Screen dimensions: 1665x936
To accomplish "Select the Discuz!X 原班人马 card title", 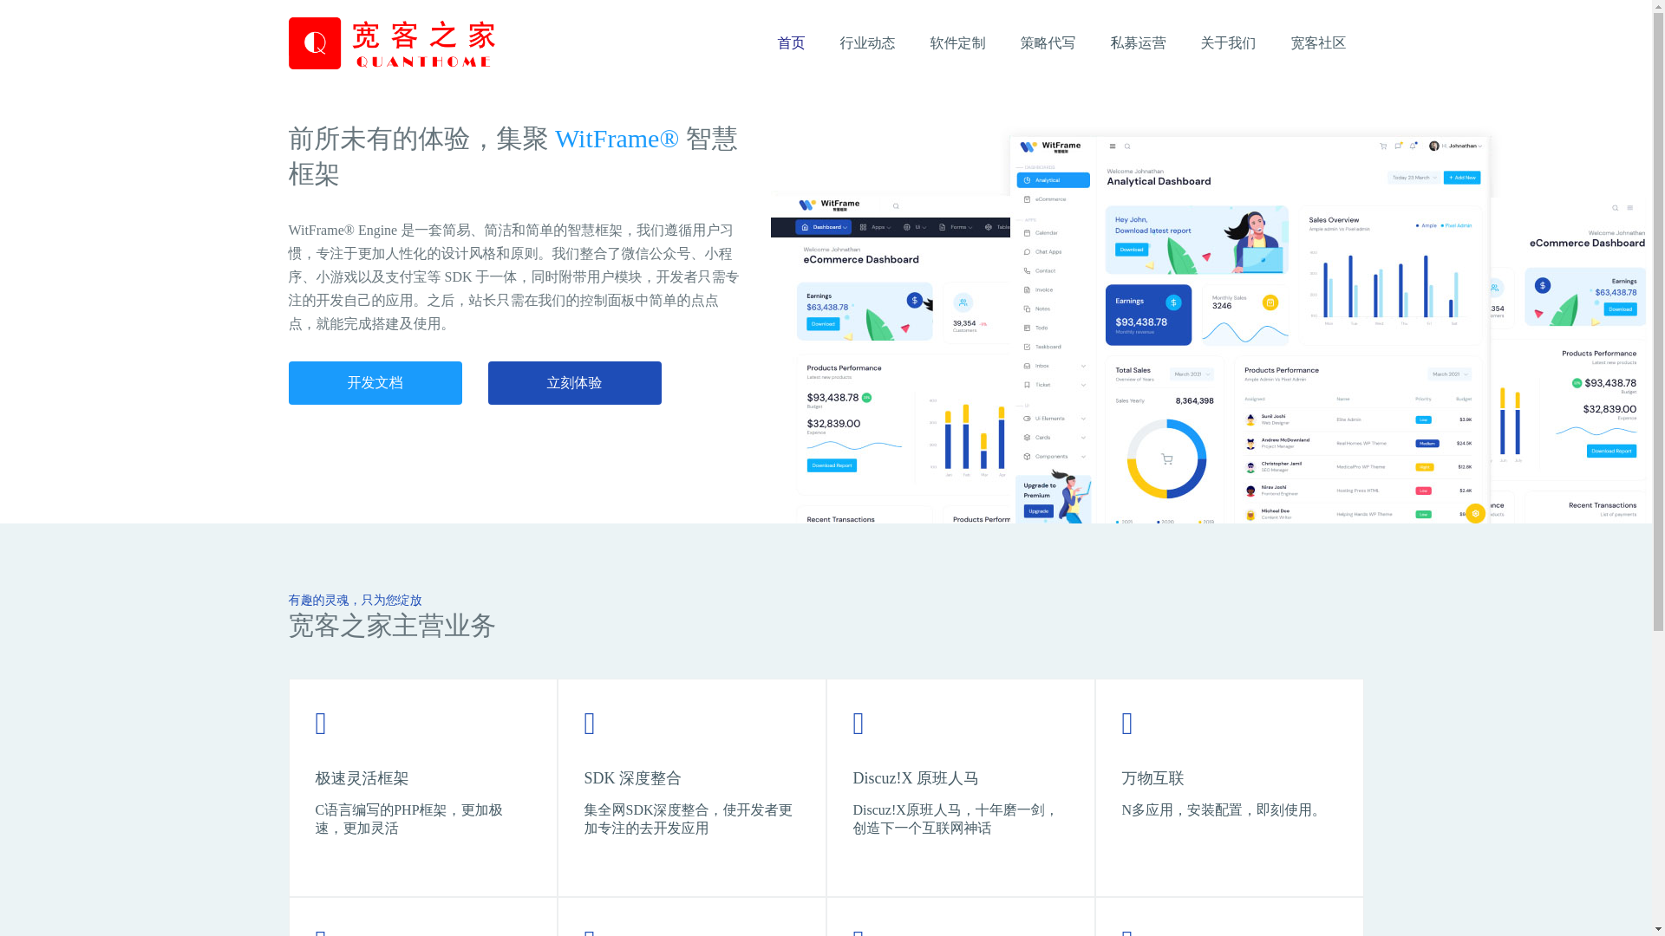I will [x=916, y=778].
